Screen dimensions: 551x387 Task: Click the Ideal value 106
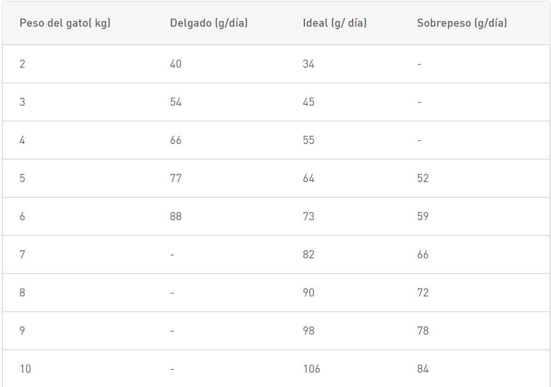(x=312, y=369)
